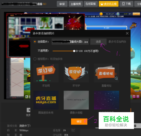Close the 选中要添加的图片 dialog
Screen dimensions: 141x136
click(127, 33)
